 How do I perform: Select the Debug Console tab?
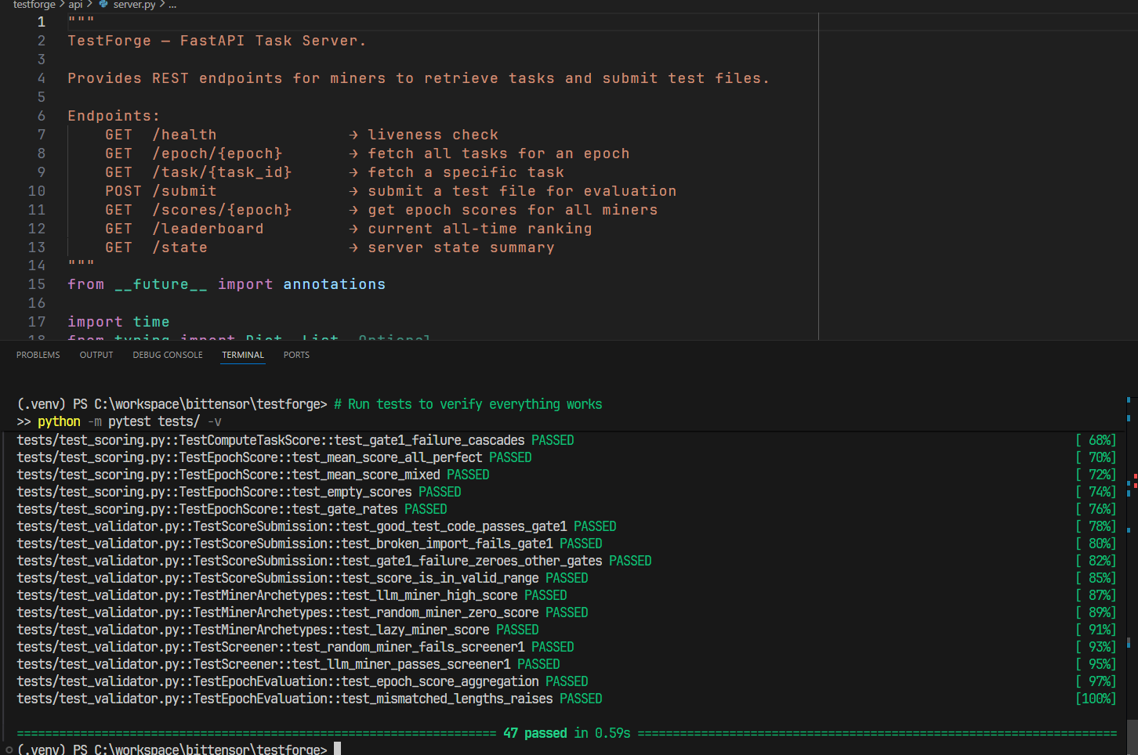point(168,355)
